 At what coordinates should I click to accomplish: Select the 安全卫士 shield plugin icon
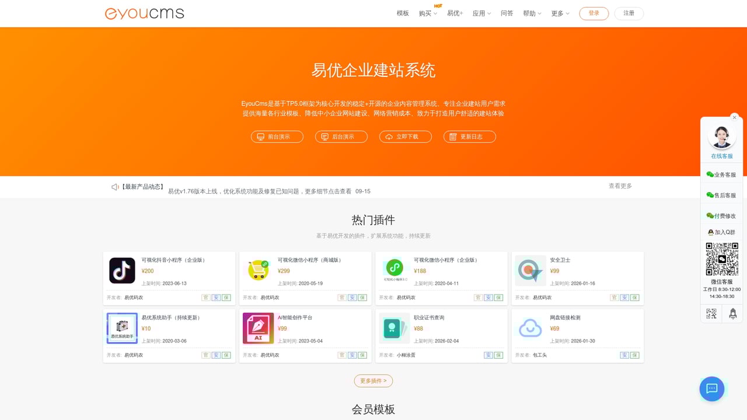click(530, 270)
